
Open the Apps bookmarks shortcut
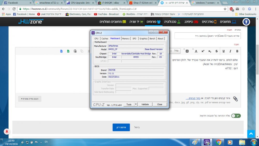pyautogui.click(x=6, y=14)
